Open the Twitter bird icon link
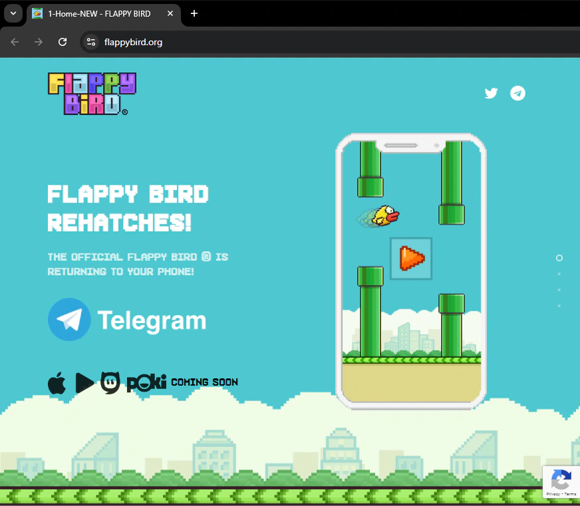580x506 pixels. coord(491,93)
